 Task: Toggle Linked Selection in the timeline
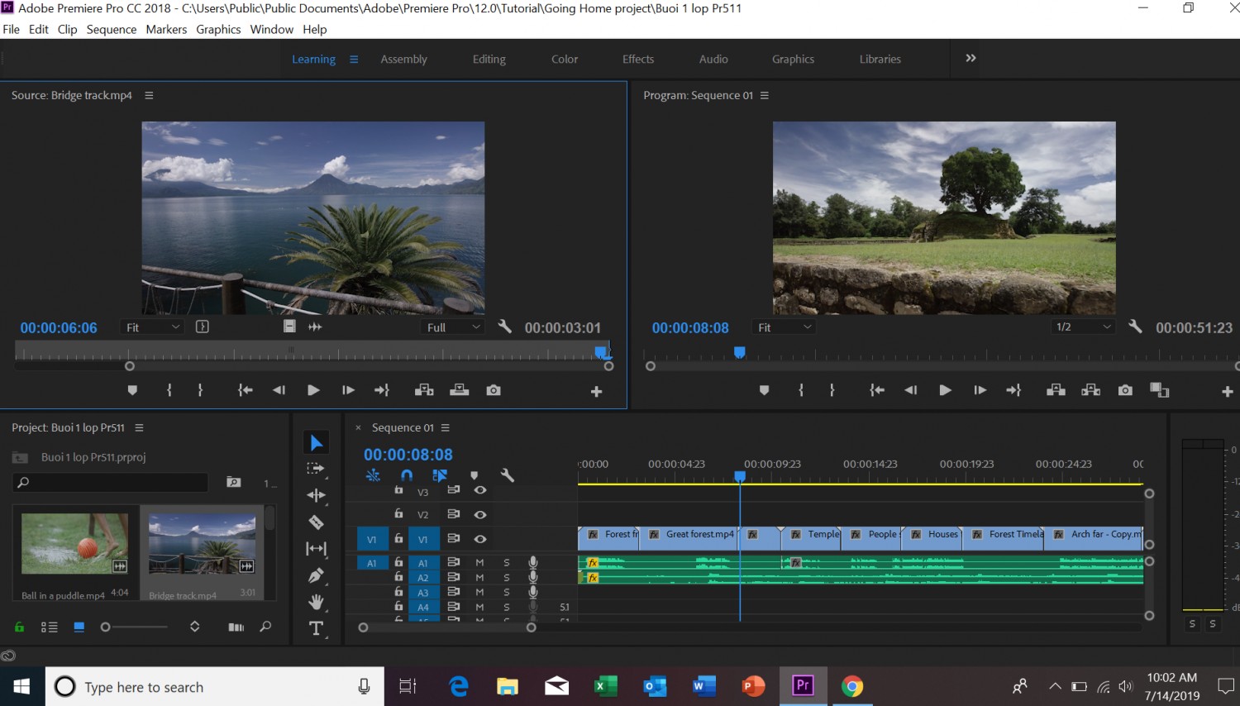(x=440, y=475)
